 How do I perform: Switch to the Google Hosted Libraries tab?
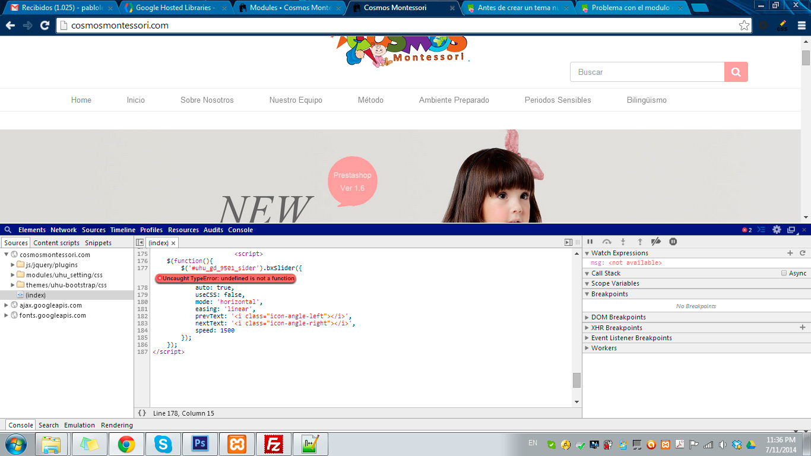tap(176, 8)
